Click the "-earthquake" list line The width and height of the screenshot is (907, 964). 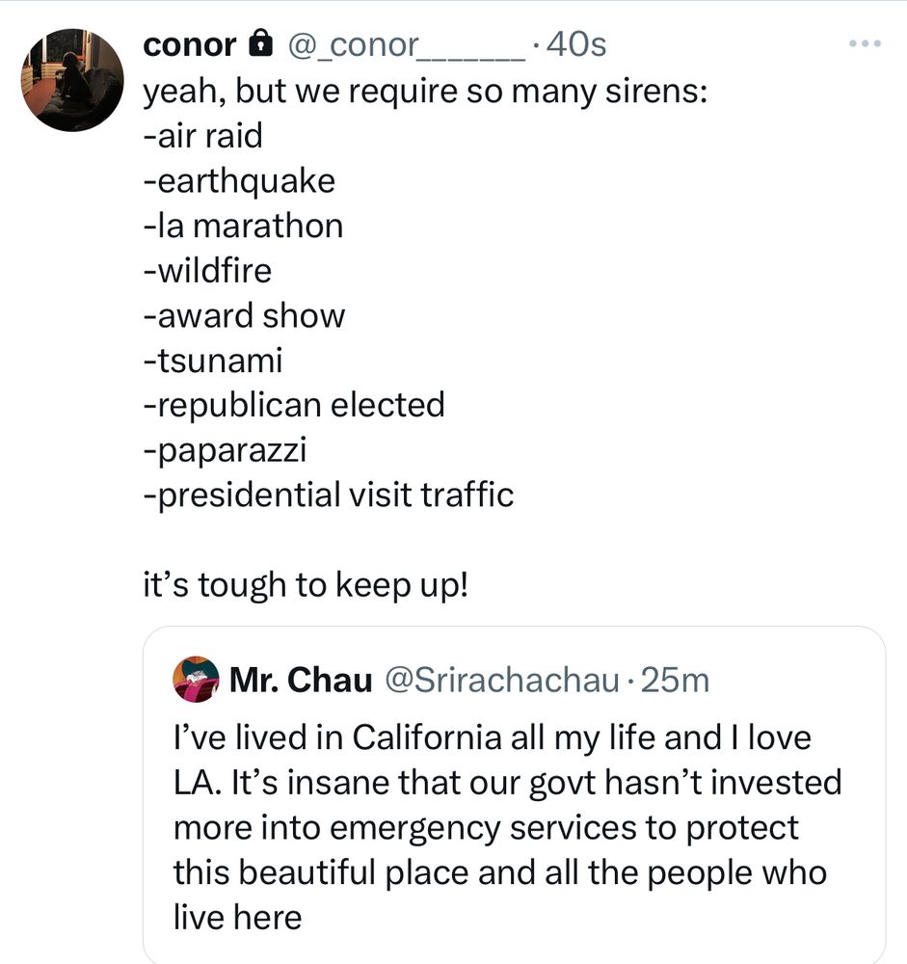coord(238,180)
